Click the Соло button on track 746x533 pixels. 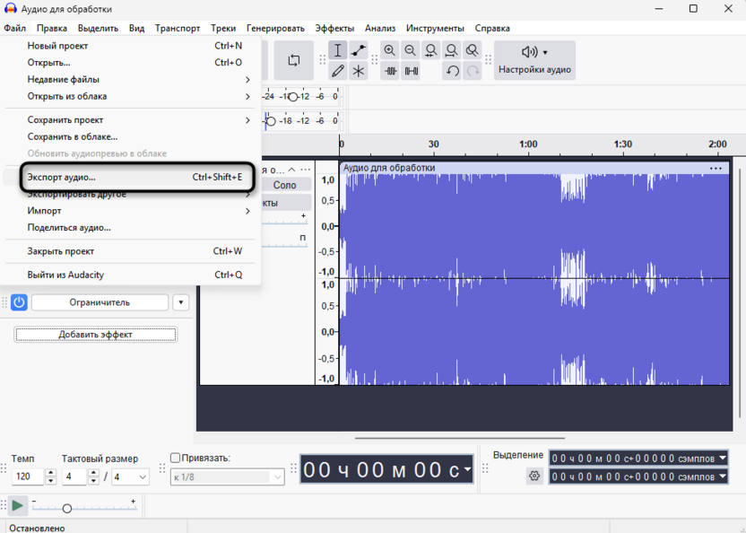(284, 185)
